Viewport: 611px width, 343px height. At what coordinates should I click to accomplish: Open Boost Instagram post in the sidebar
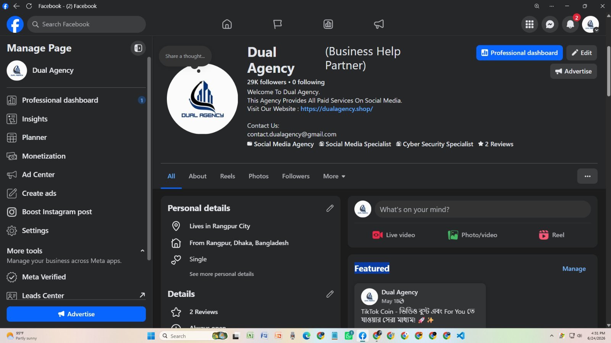pos(76,212)
